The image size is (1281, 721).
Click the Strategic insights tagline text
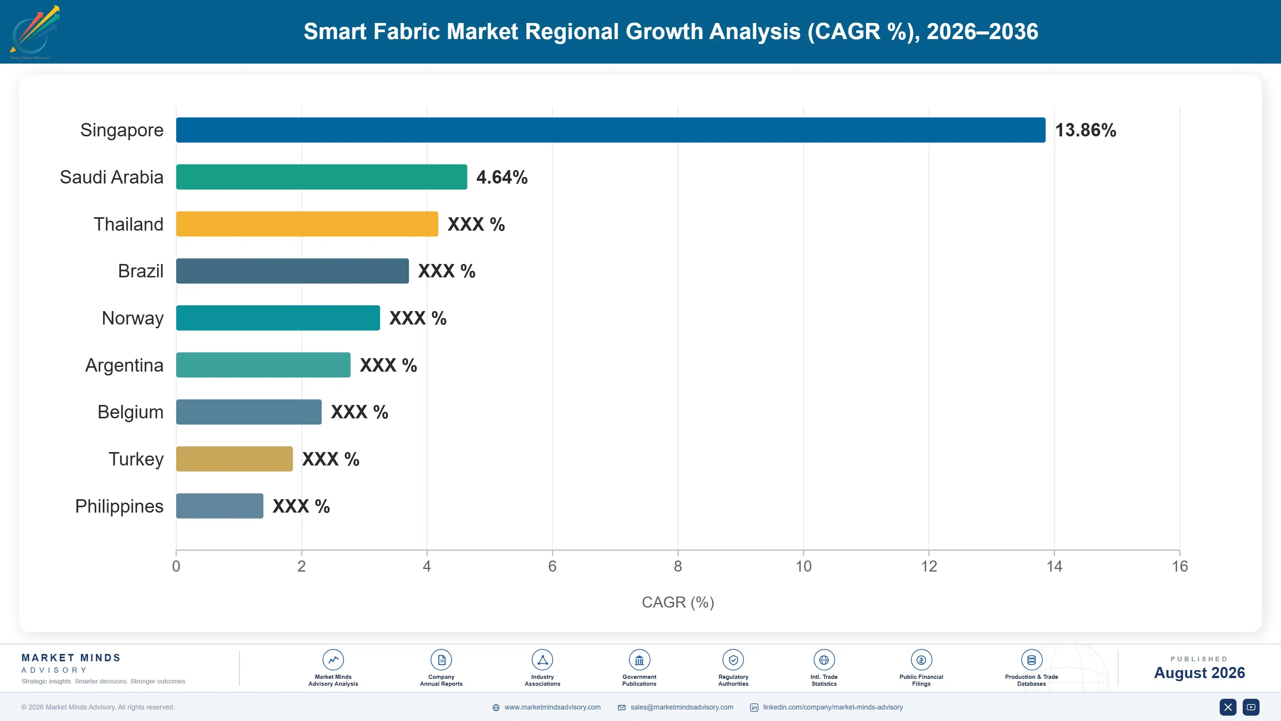click(104, 681)
